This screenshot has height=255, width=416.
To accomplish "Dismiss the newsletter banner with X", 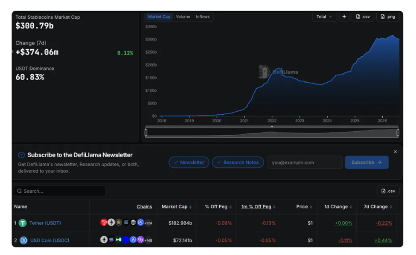I will (395, 152).
